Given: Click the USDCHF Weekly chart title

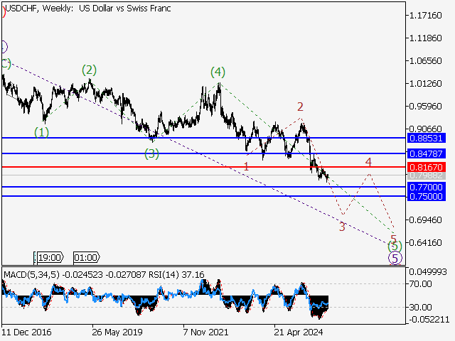Looking at the screenshot, I should pos(82,9).
